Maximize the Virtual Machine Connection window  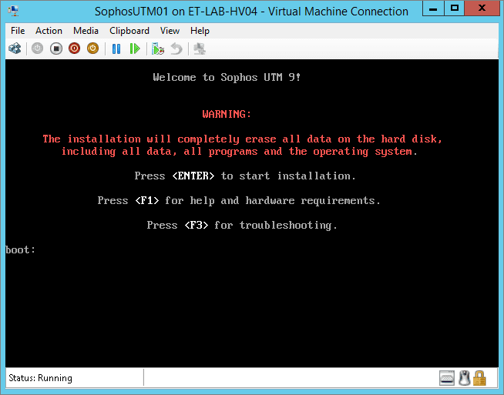coord(455,8)
